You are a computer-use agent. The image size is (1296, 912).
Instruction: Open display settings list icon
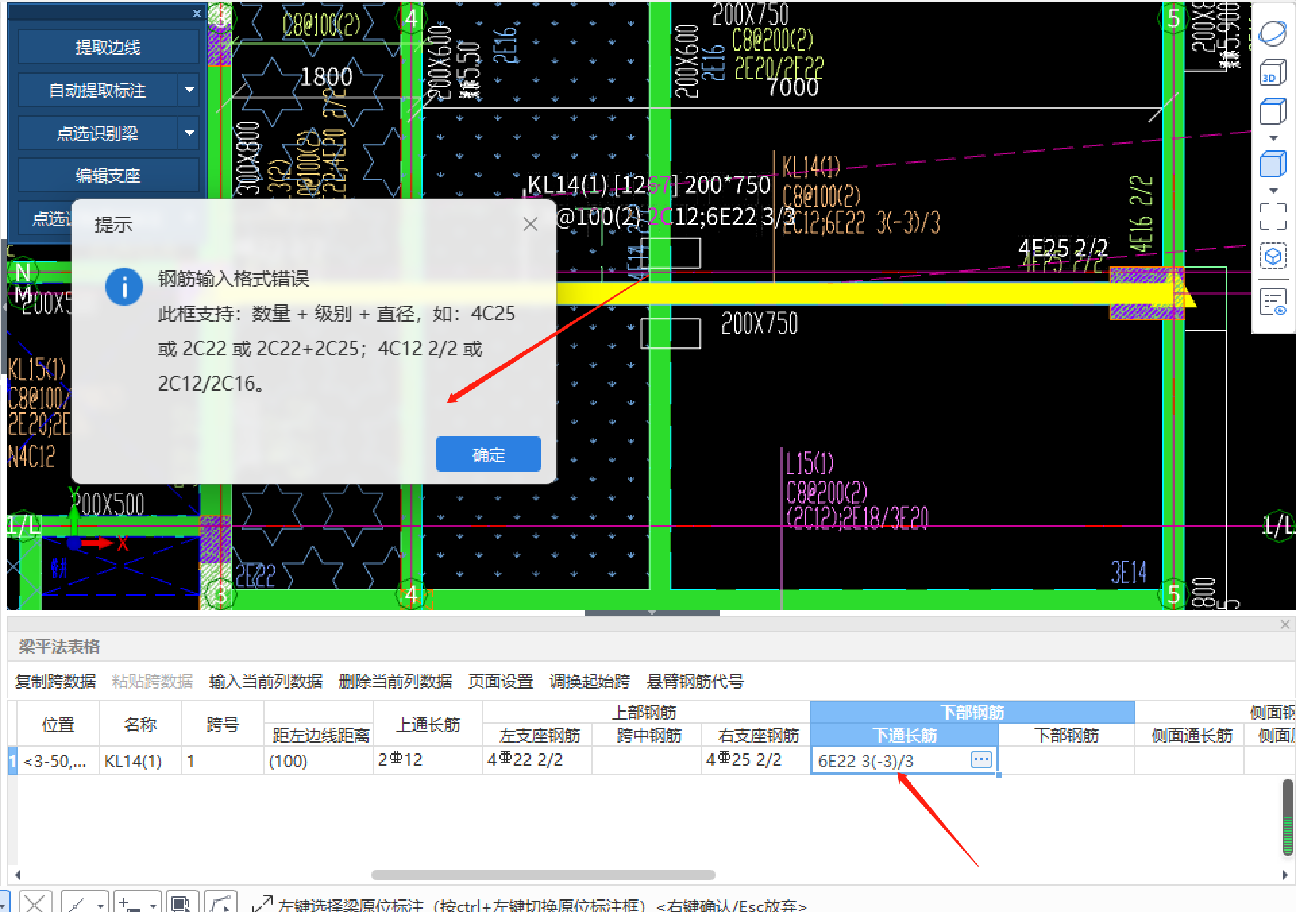[1272, 302]
